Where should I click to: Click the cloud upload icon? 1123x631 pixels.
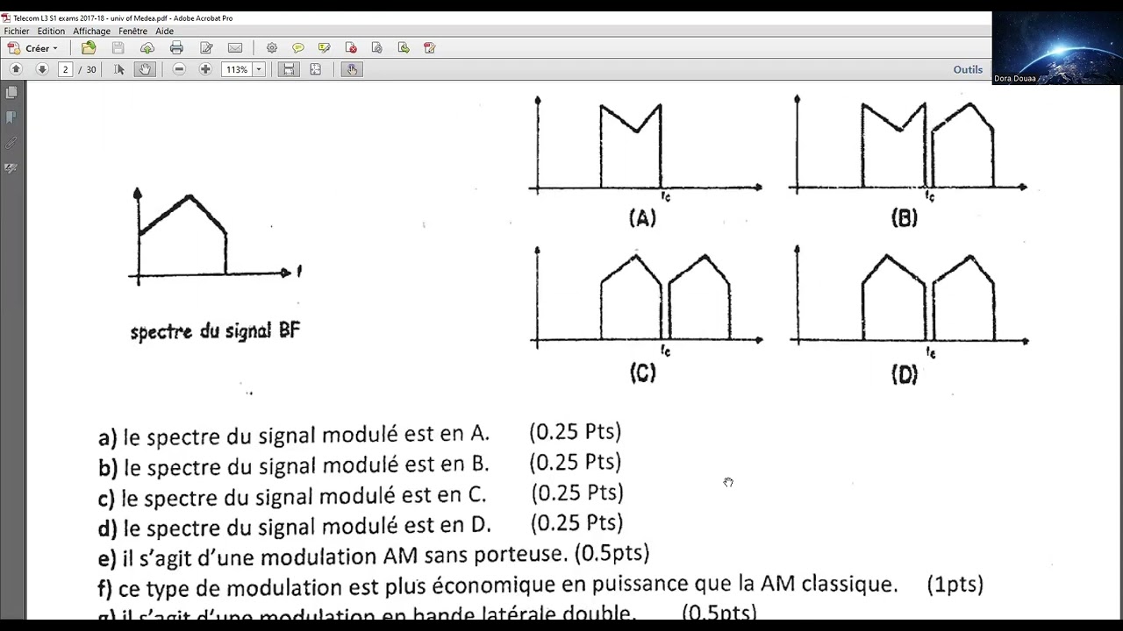[x=147, y=48]
